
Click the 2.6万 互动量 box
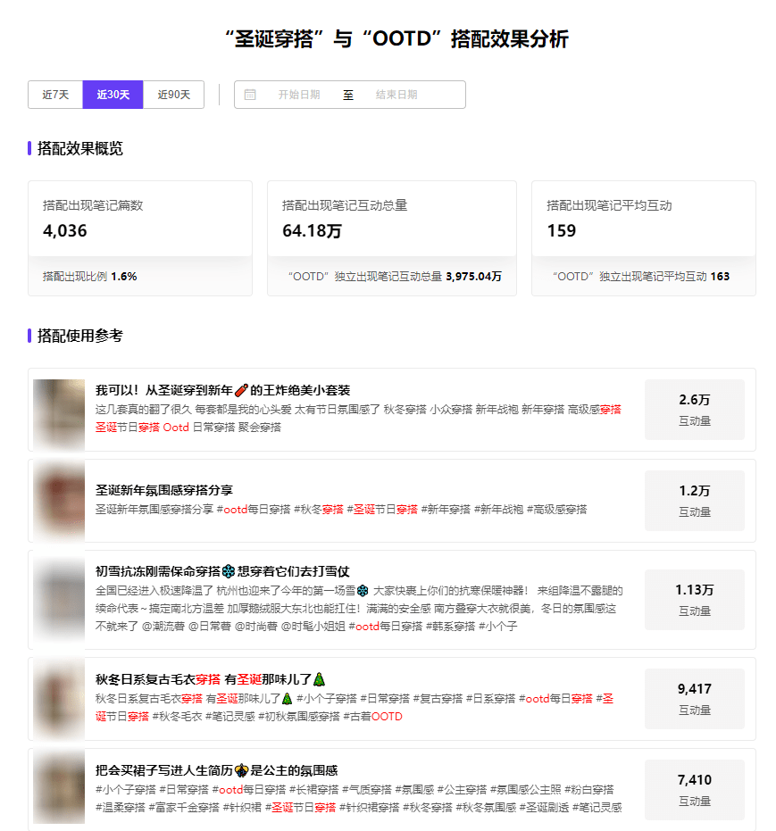[x=695, y=410]
